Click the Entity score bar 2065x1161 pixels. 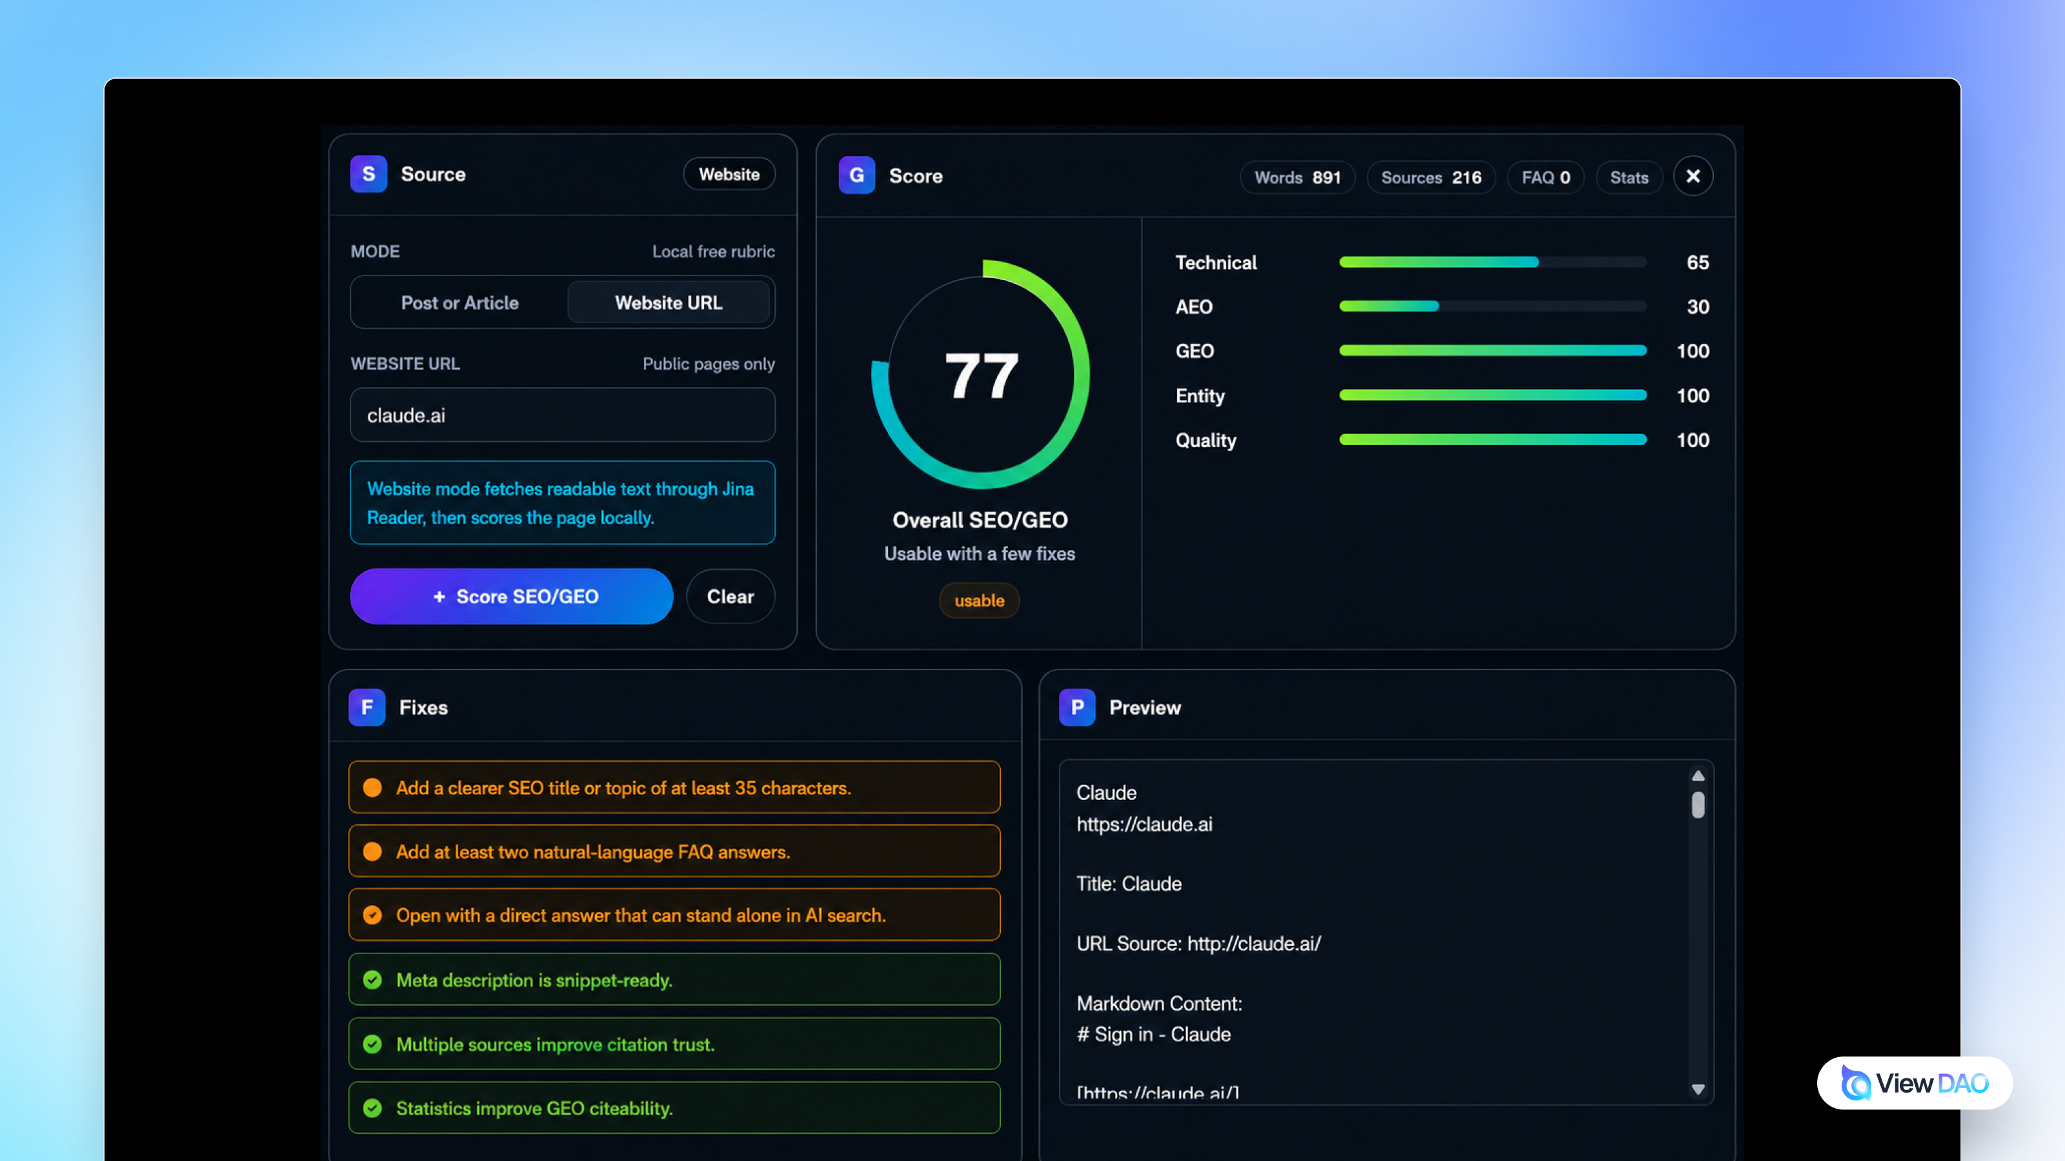click(1493, 395)
